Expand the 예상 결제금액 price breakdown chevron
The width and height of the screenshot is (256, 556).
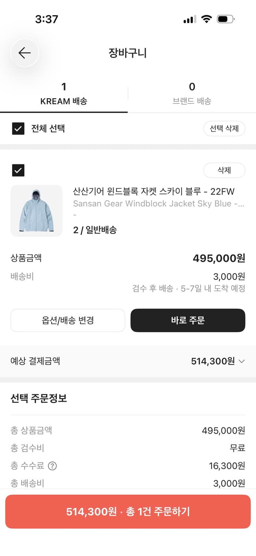coord(242,361)
